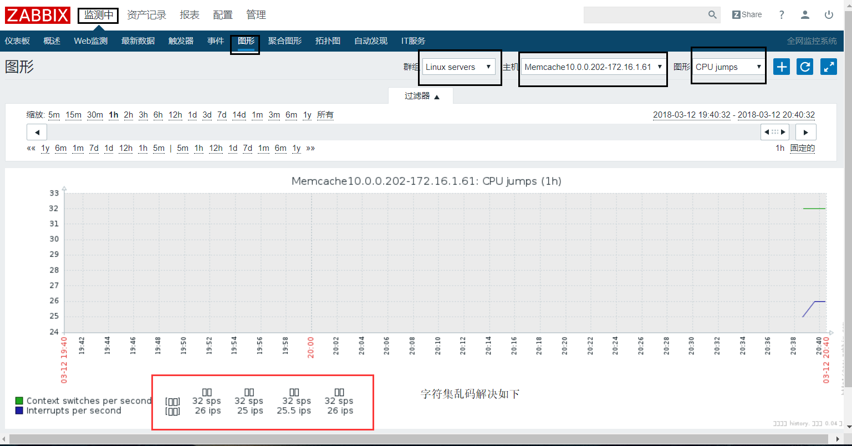Click the Interrupts per second label
852x446 pixels.
tap(74, 410)
